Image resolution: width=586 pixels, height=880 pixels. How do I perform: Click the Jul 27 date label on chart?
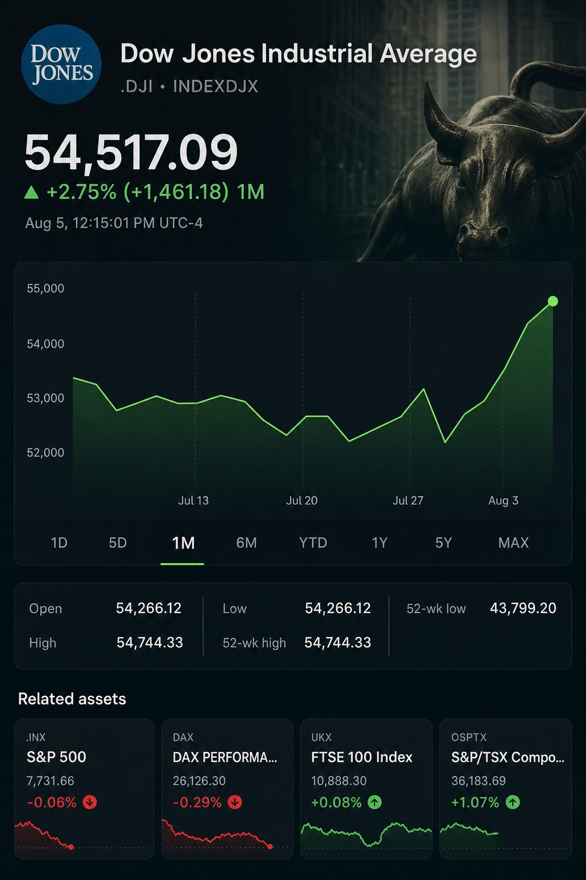pyautogui.click(x=408, y=500)
